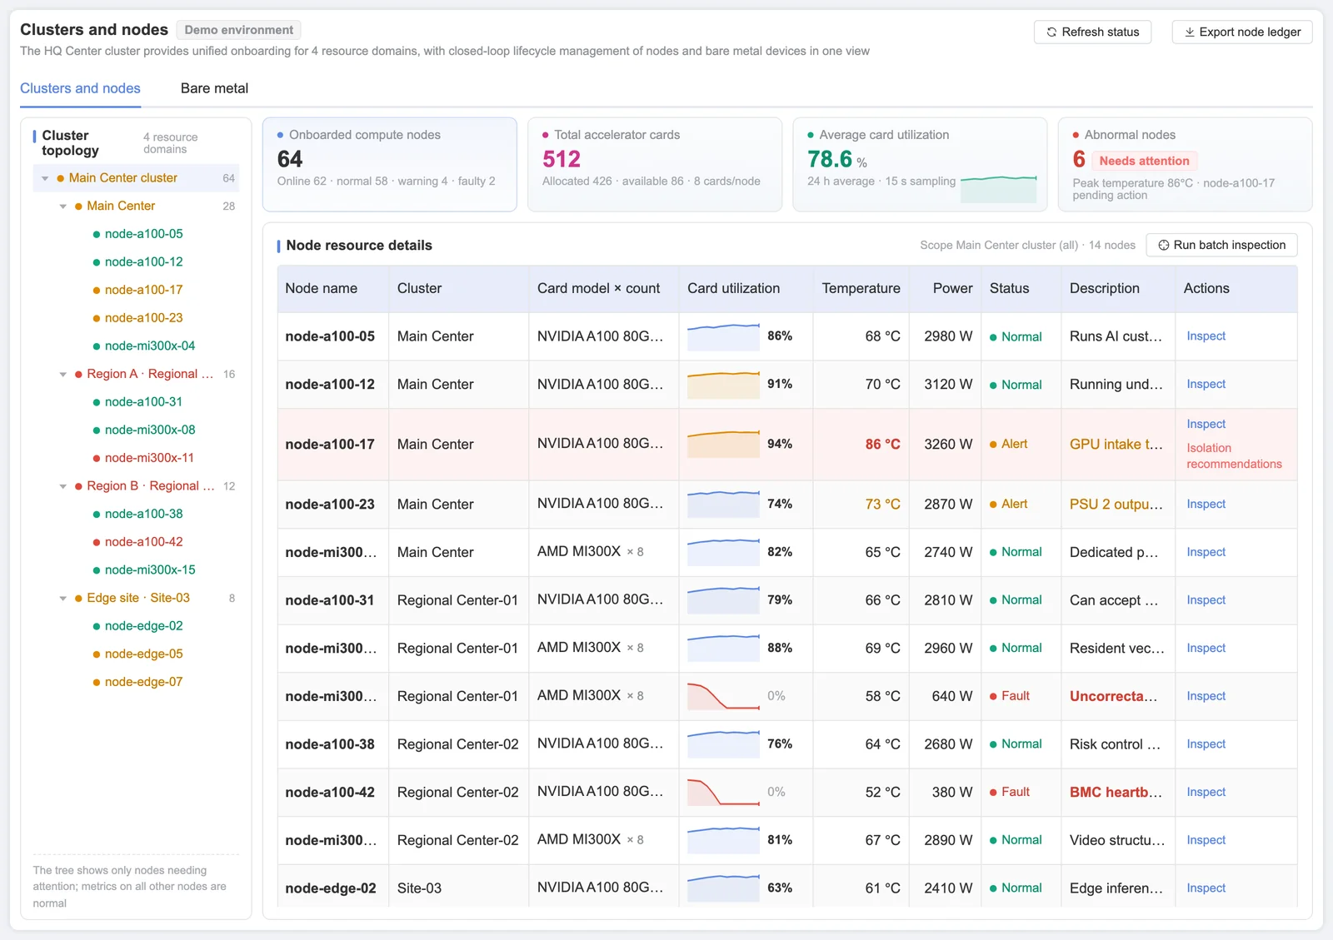The width and height of the screenshot is (1333, 940).
Task: Click the Average card utilization sparkline chart
Action: click(998, 189)
